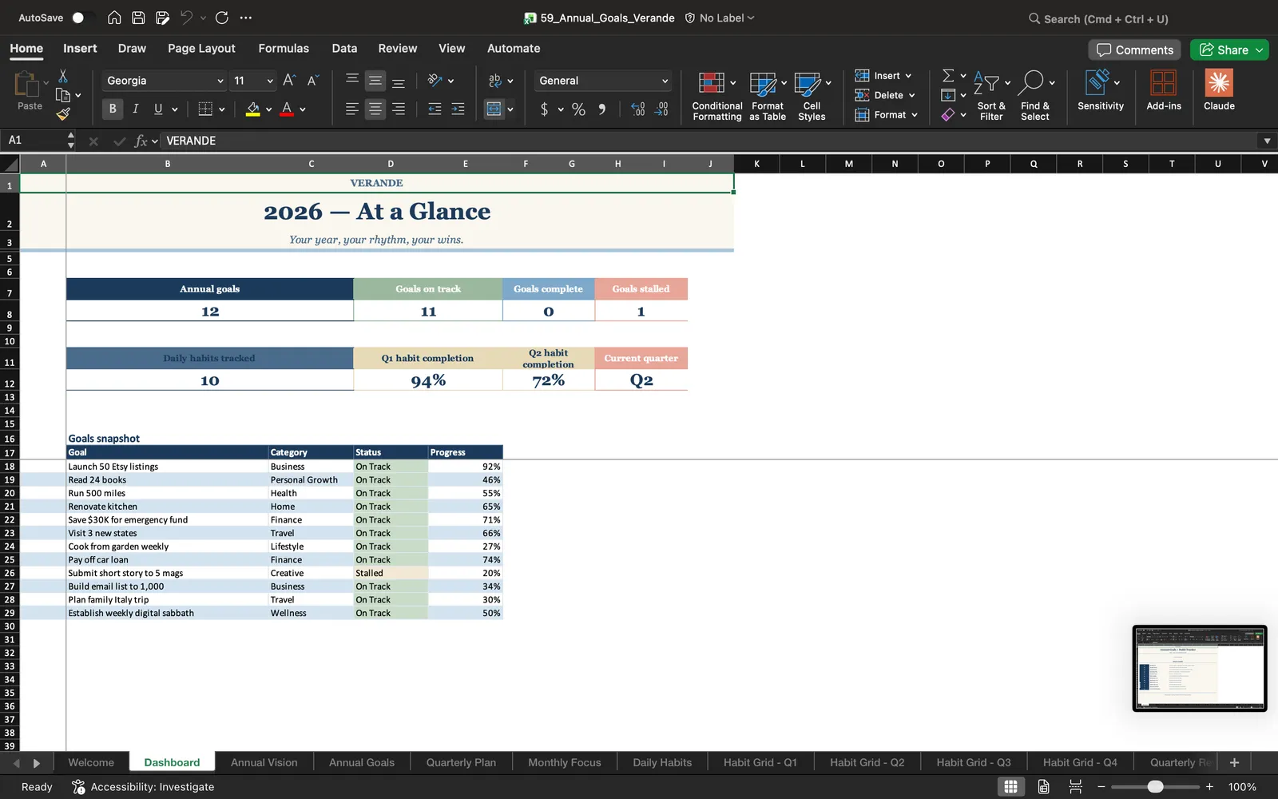Apply the comma style format
Image resolution: width=1278 pixels, height=799 pixels.
coord(601,109)
